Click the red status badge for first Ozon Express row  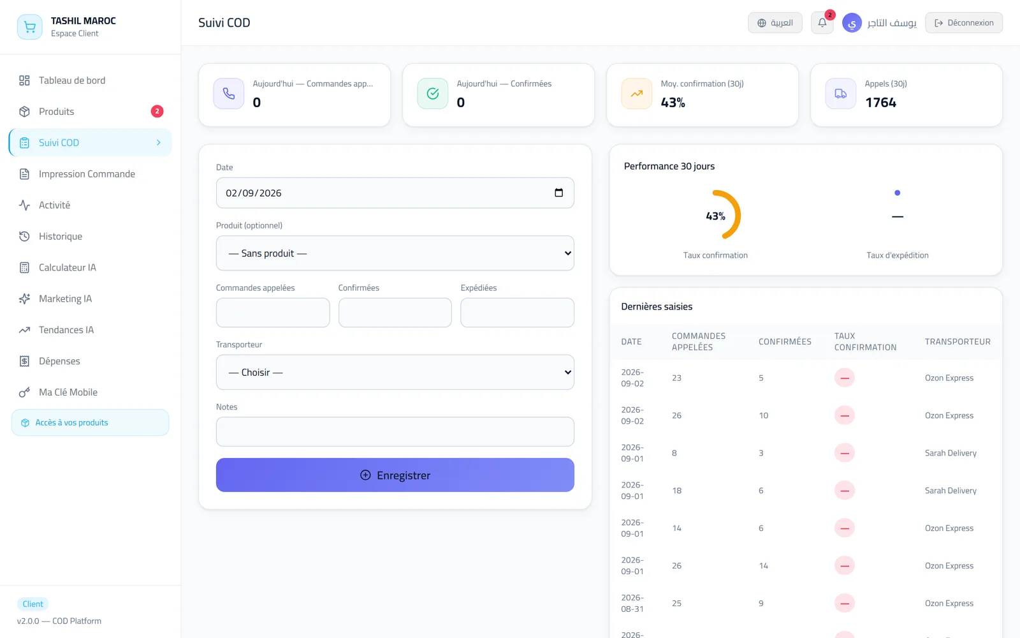pos(845,378)
